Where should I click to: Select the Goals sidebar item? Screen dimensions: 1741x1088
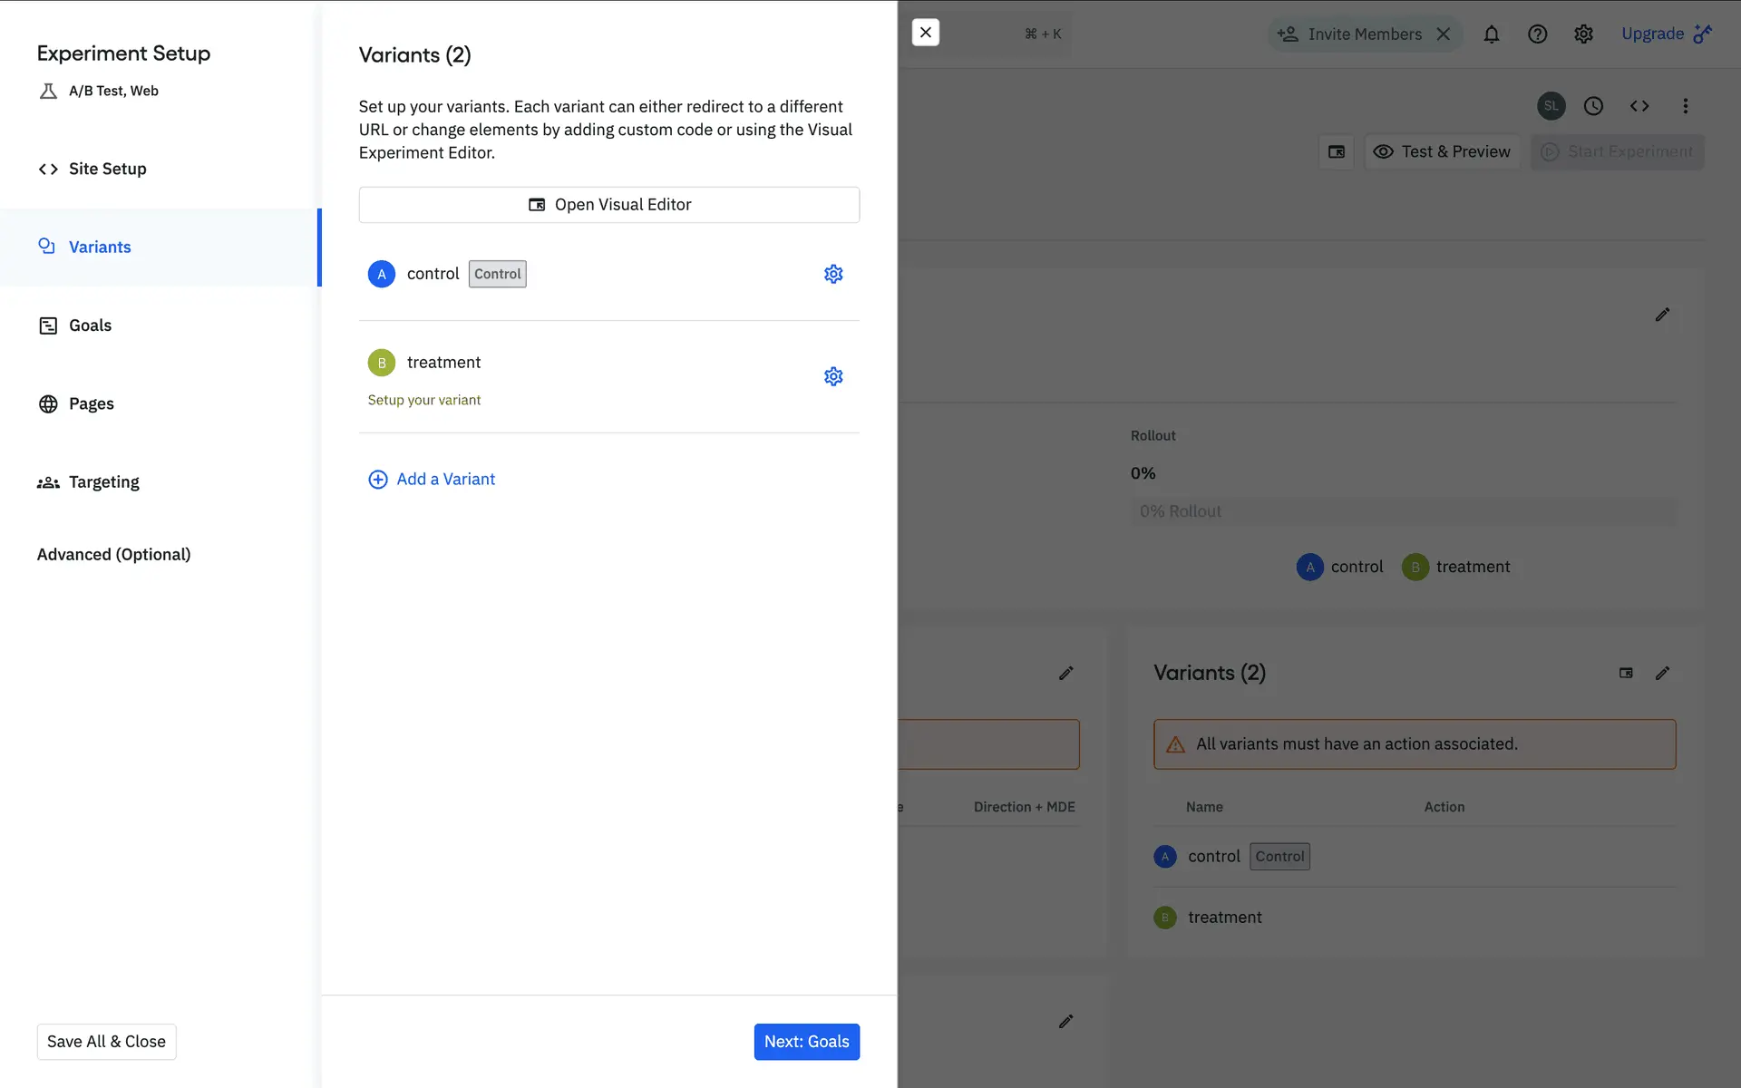pyautogui.click(x=90, y=325)
